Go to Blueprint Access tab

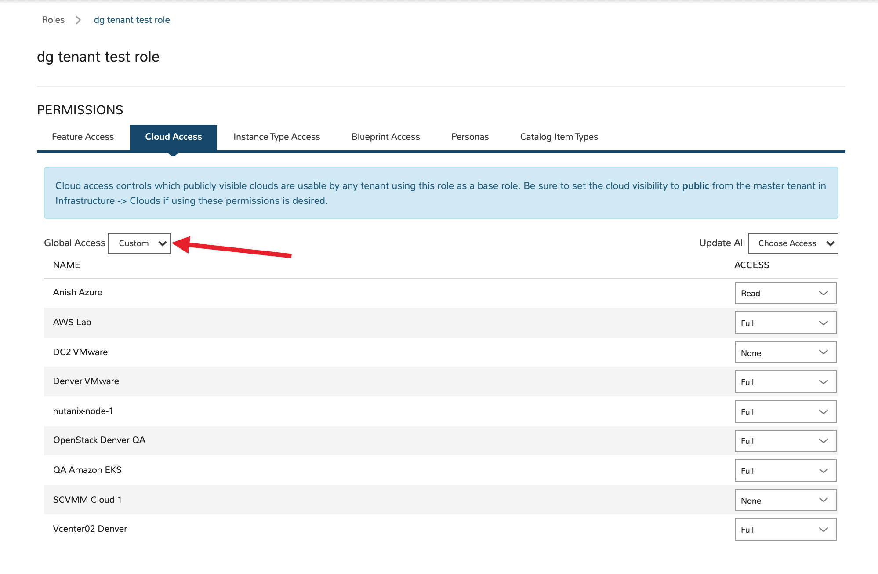coord(385,137)
